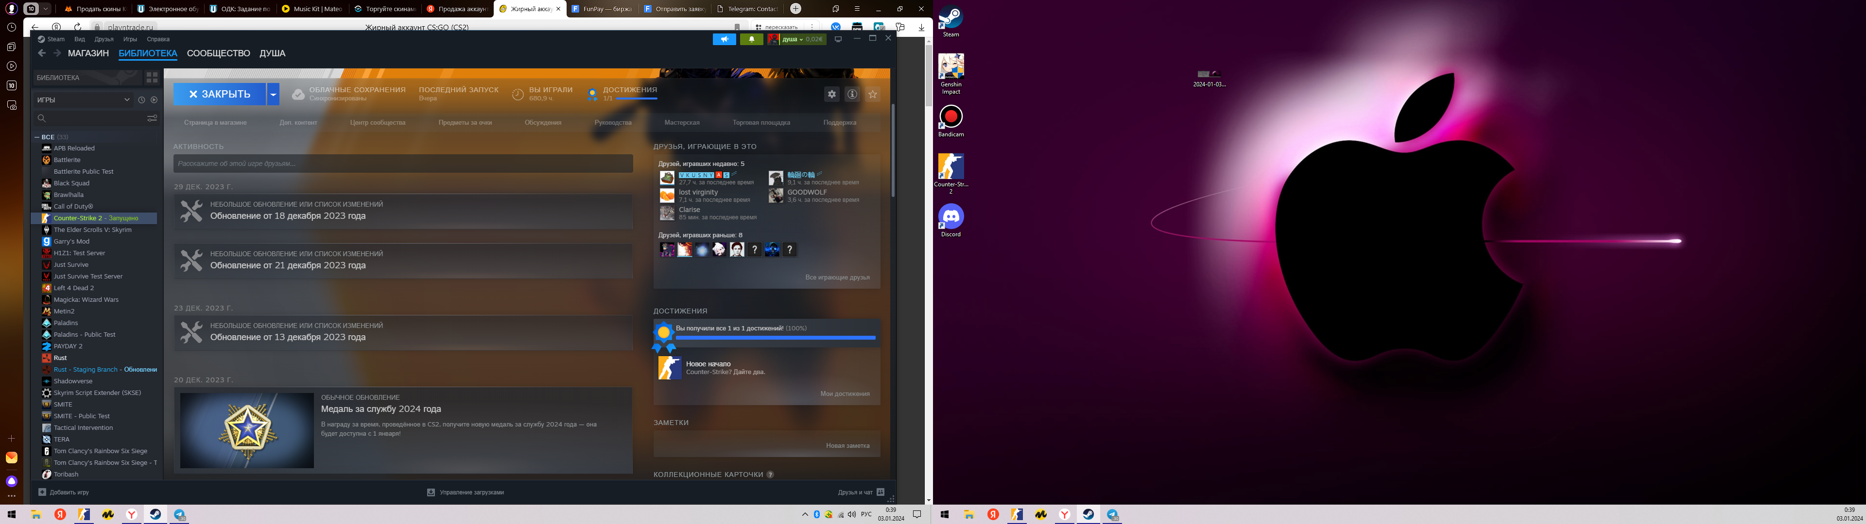Open the Мои достижения link

click(845, 393)
